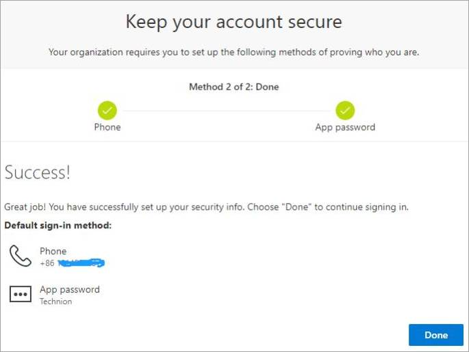This screenshot has height=352, width=469.
Task: Click the organization requirements description text
Action: point(234,52)
